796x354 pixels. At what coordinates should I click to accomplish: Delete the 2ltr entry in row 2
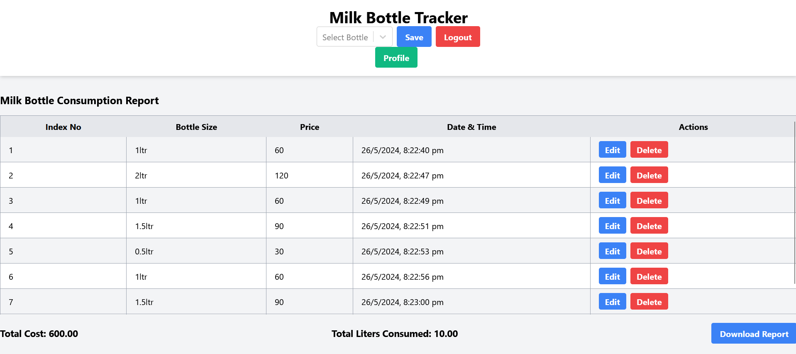tap(648, 175)
